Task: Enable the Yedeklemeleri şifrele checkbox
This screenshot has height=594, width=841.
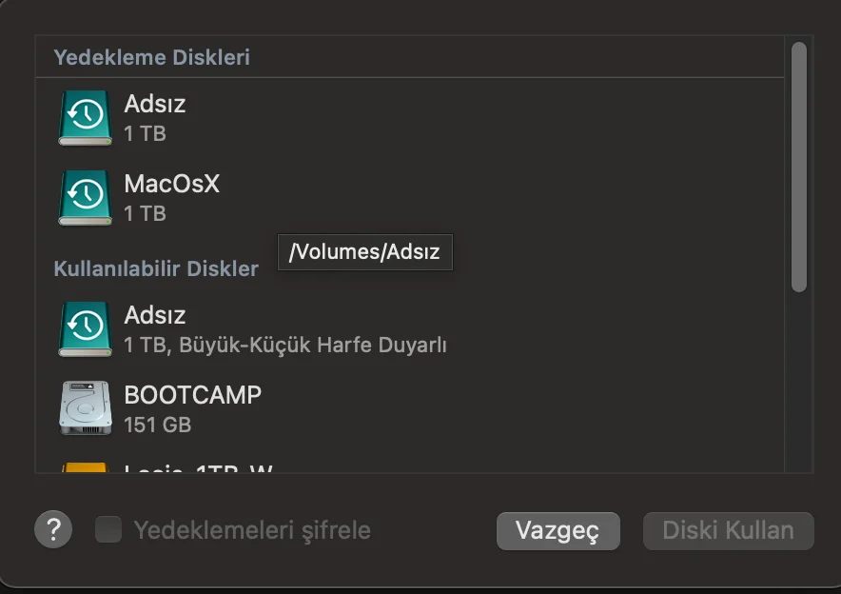Action: click(x=108, y=529)
